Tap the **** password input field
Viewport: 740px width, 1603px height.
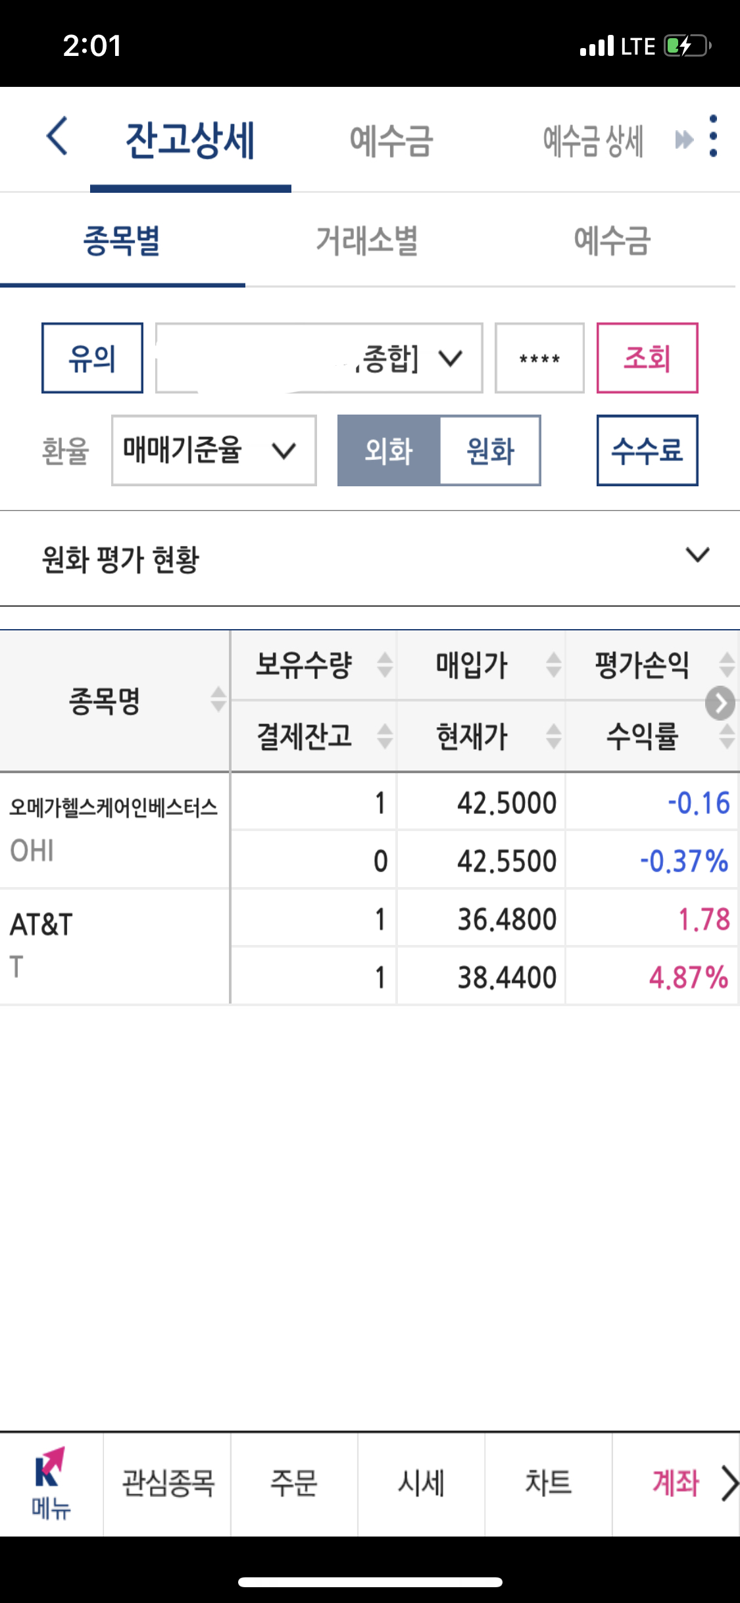pos(539,358)
